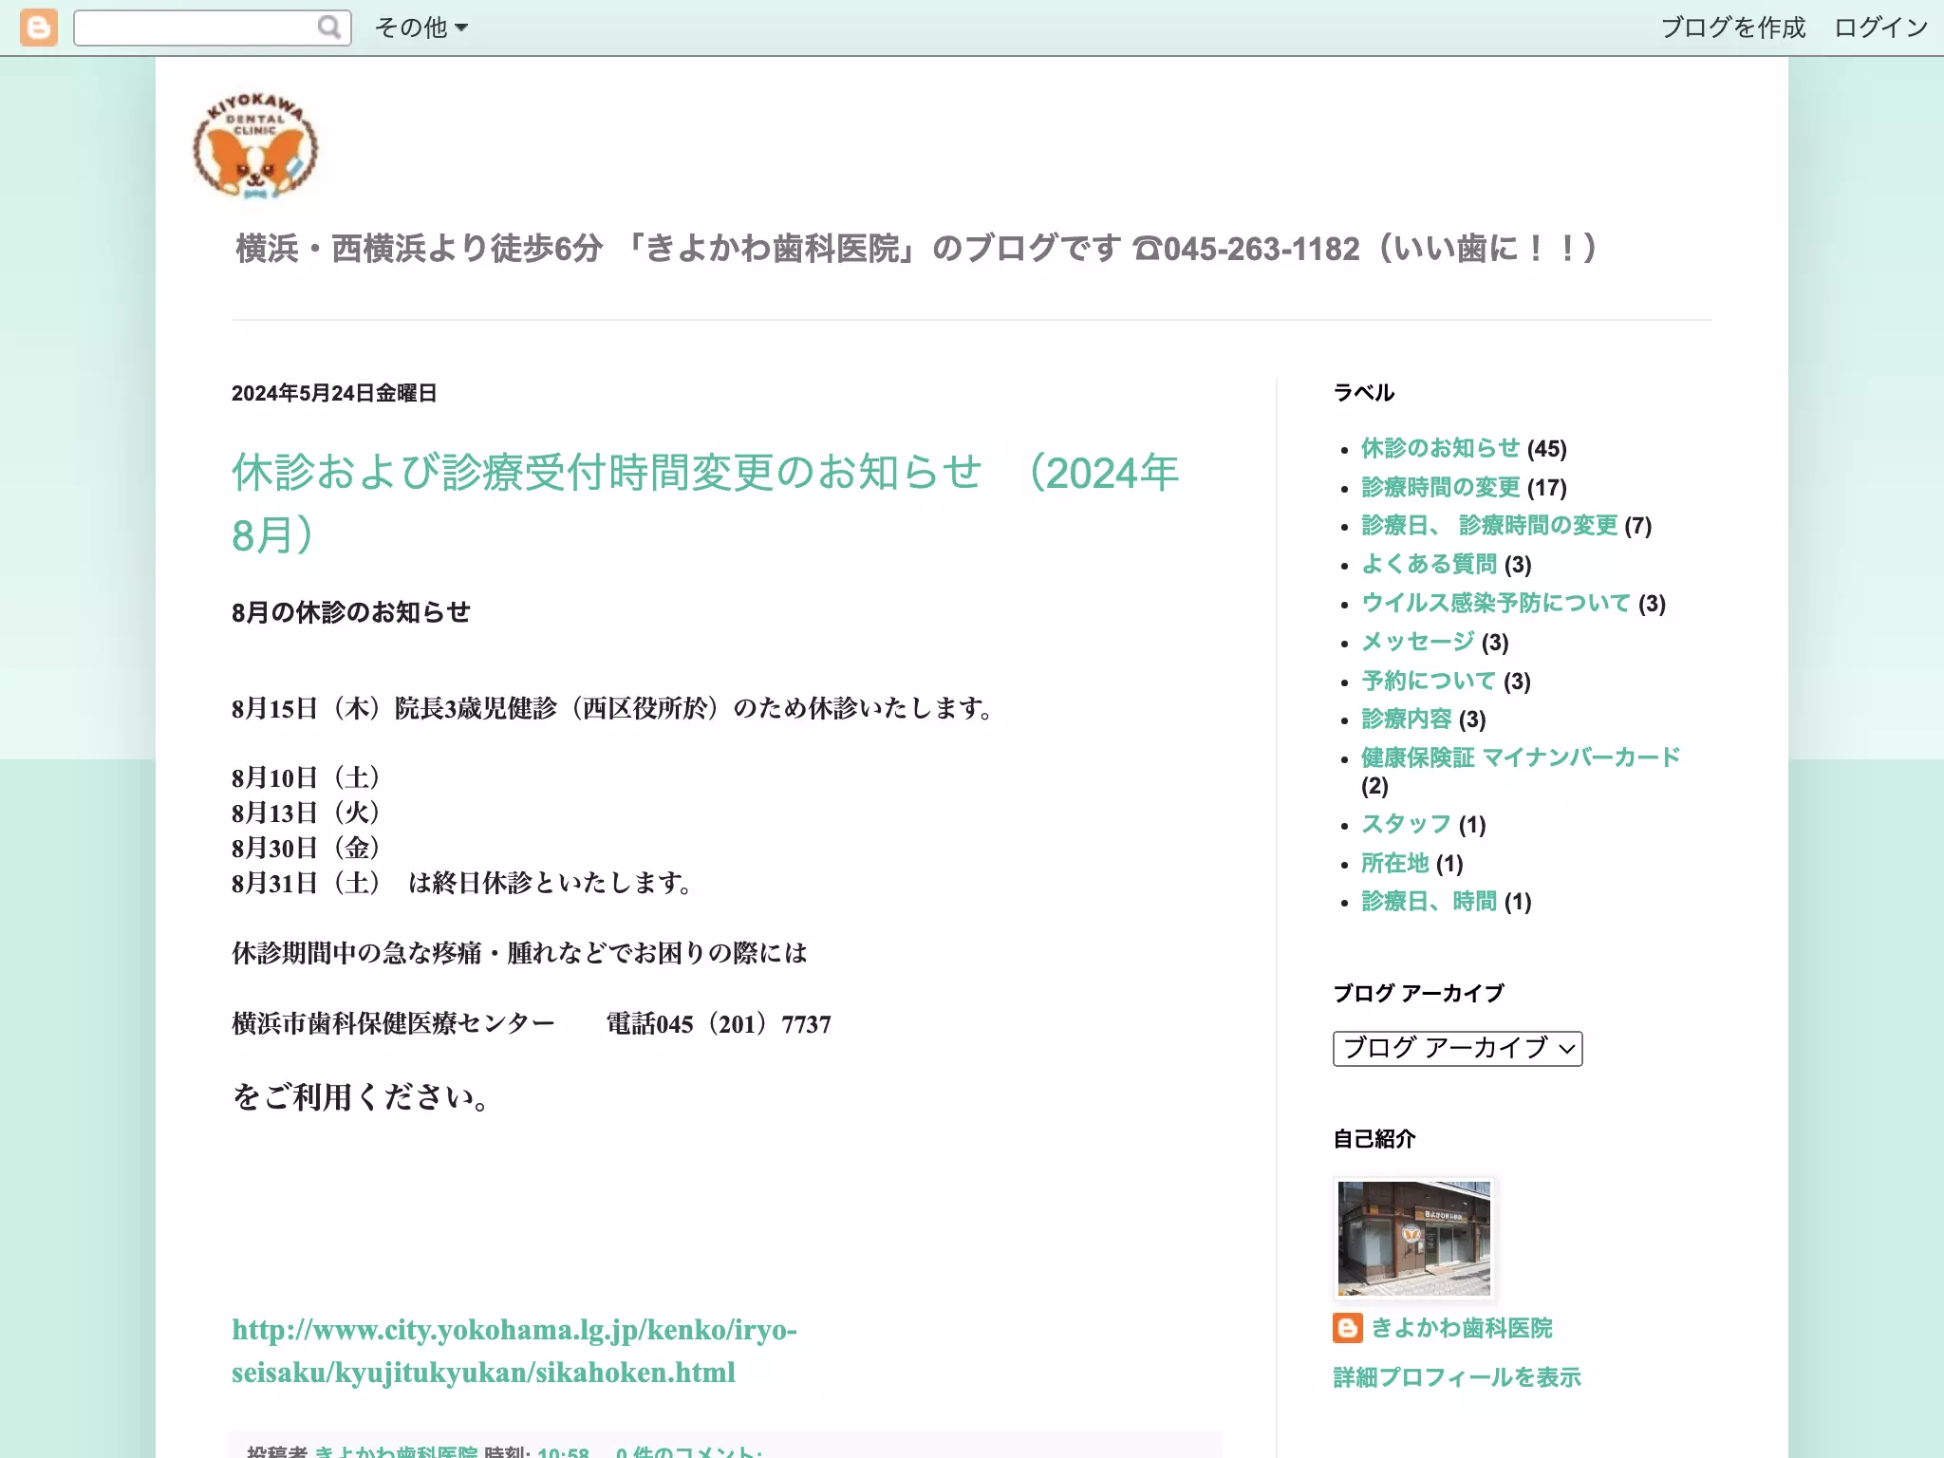The width and height of the screenshot is (1944, 1458).
Task: Open the city.yokohama.lg.jp sikahoken link
Action: [514, 1351]
